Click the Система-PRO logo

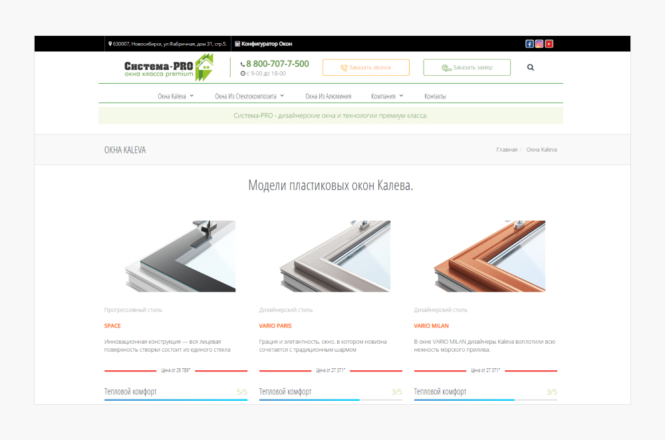click(169, 67)
